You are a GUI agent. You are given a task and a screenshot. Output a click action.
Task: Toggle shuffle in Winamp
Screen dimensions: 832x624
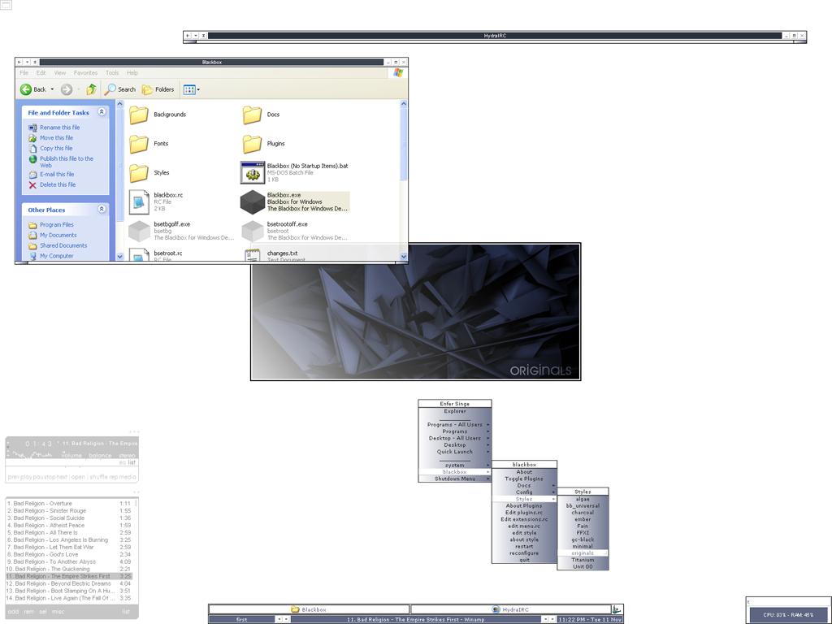(x=97, y=477)
